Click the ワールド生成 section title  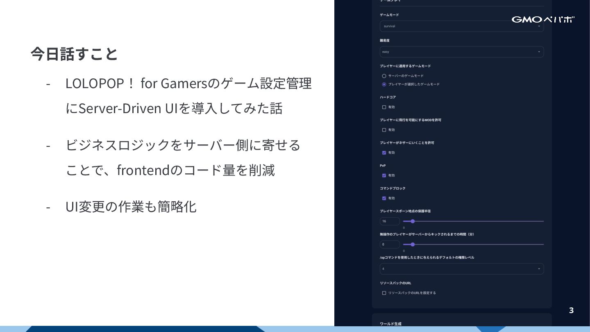coord(390,324)
